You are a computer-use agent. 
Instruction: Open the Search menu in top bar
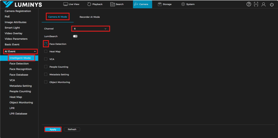[117, 4]
